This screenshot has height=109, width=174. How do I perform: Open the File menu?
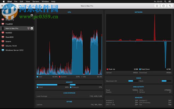pyautogui.click(x=16, y=1)
